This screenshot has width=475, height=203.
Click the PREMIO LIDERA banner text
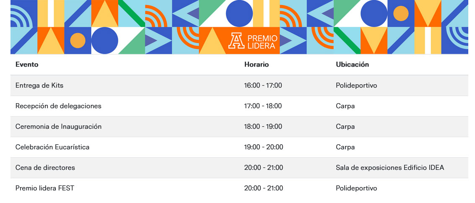[x=262, y=42]
